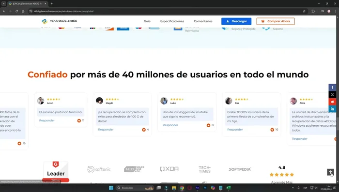
Task: Select the Tenorshare 4DDiG browser tab
Action: pyautogui.click(x=28, y=4)
